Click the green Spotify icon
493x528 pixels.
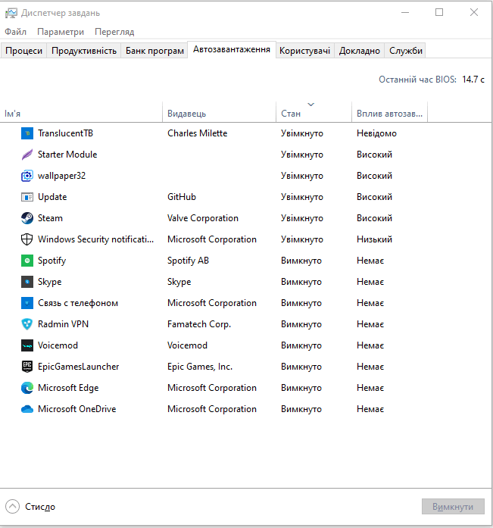(27, 261)
